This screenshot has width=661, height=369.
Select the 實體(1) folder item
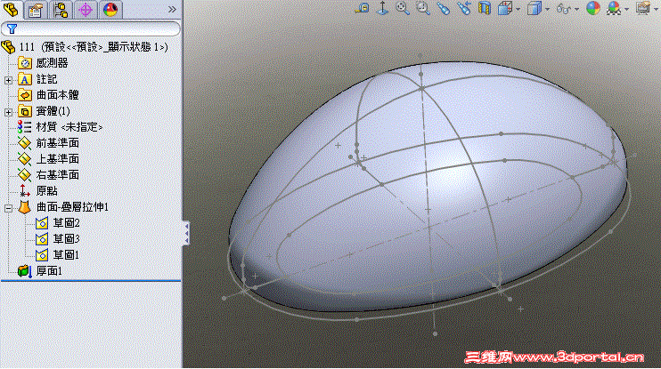[44, 111]
